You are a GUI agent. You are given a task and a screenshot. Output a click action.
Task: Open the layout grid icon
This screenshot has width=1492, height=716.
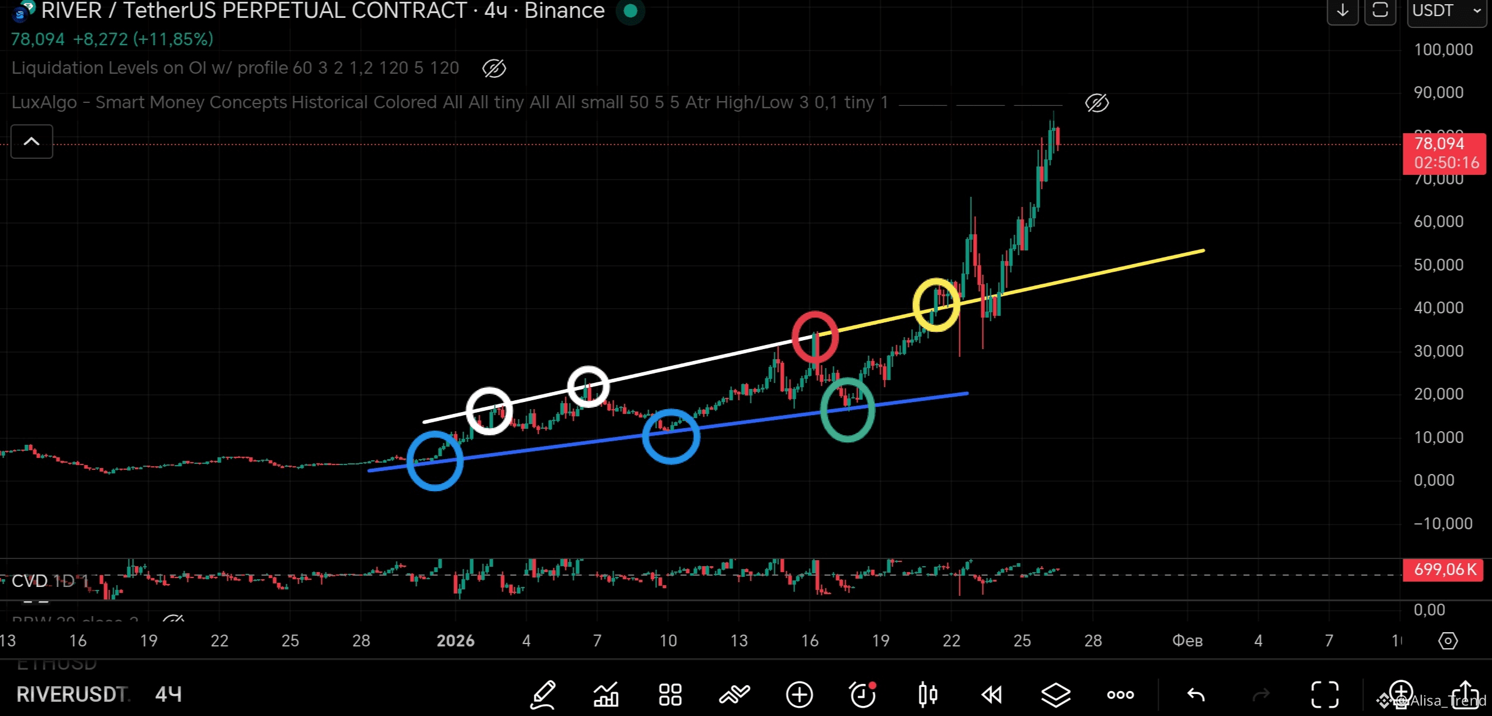tap(670, 695)
